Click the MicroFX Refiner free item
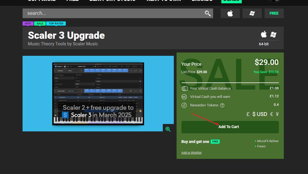This screenshot has height=174, width=308. (x=268, y=141)
